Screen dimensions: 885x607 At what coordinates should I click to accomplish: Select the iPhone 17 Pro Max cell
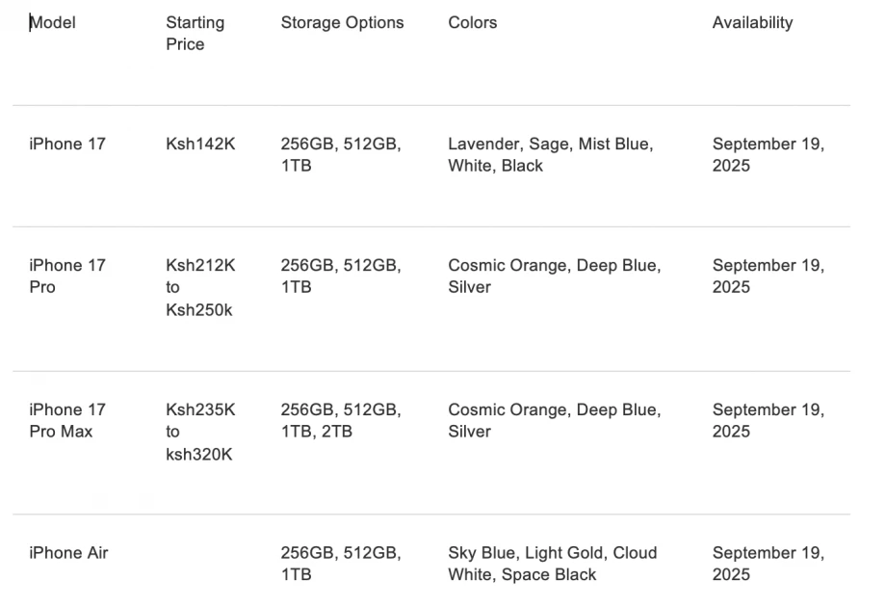coord(67,420)
